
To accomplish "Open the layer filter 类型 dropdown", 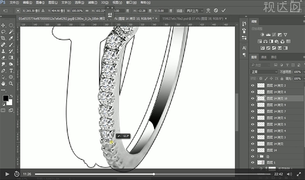I will tap(260, 65).
